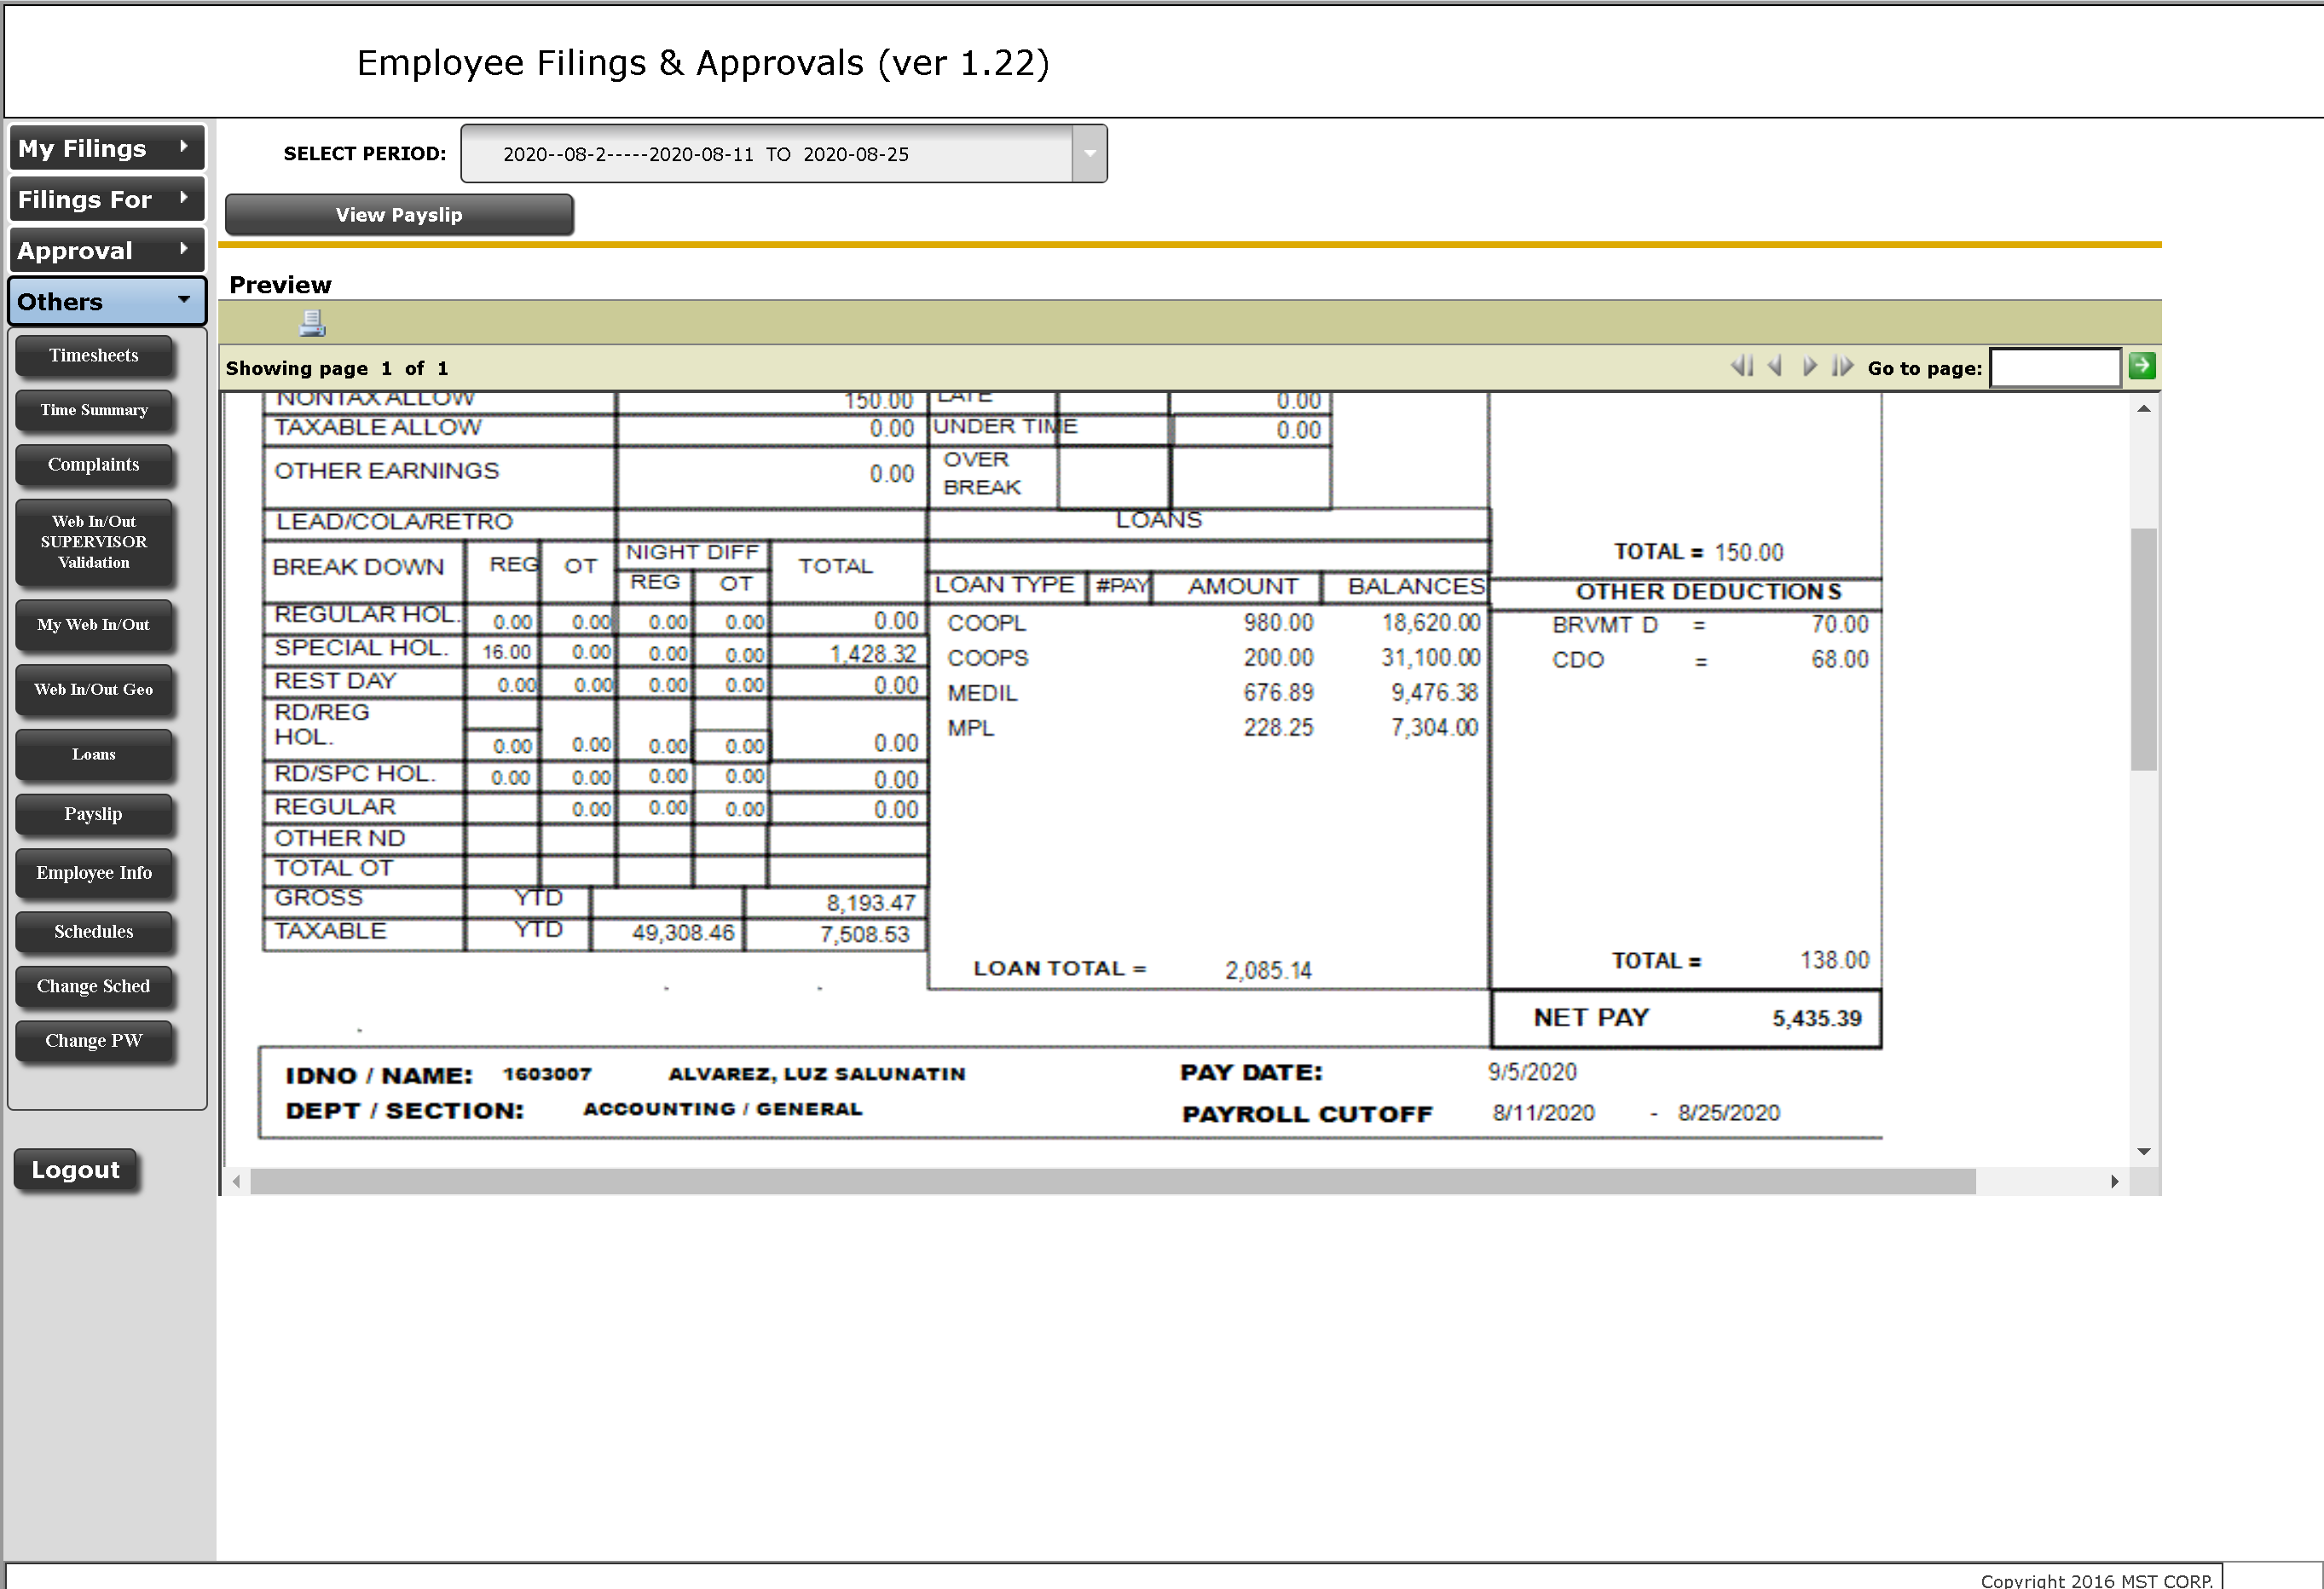Click the pay date 9/5/2020
The height and width of the screenshot is (1589, 2324).
[x=1532, y=1072]
